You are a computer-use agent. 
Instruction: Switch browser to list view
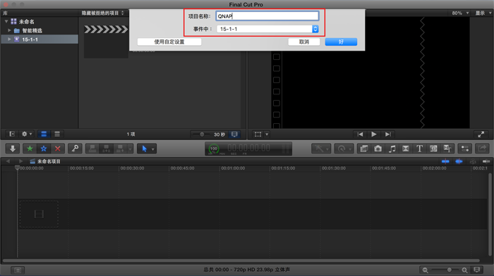(57, 134)
